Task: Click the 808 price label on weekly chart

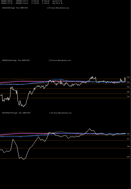Action: (128, 92)
